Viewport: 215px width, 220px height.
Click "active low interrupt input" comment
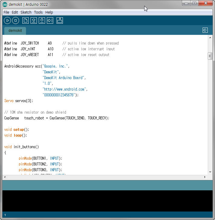point(89,49)
